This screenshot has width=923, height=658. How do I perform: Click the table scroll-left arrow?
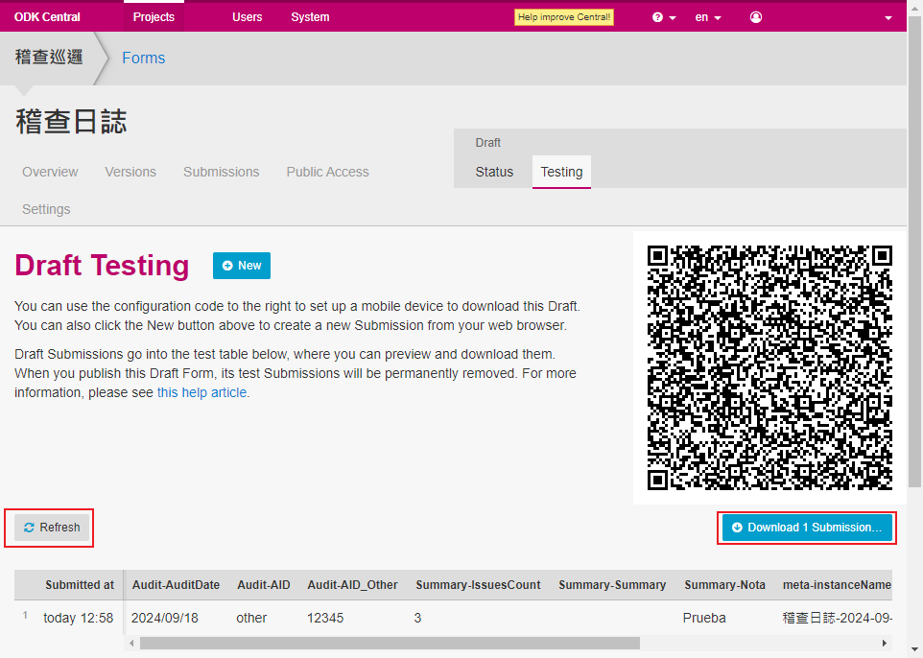tap(131, 644)
